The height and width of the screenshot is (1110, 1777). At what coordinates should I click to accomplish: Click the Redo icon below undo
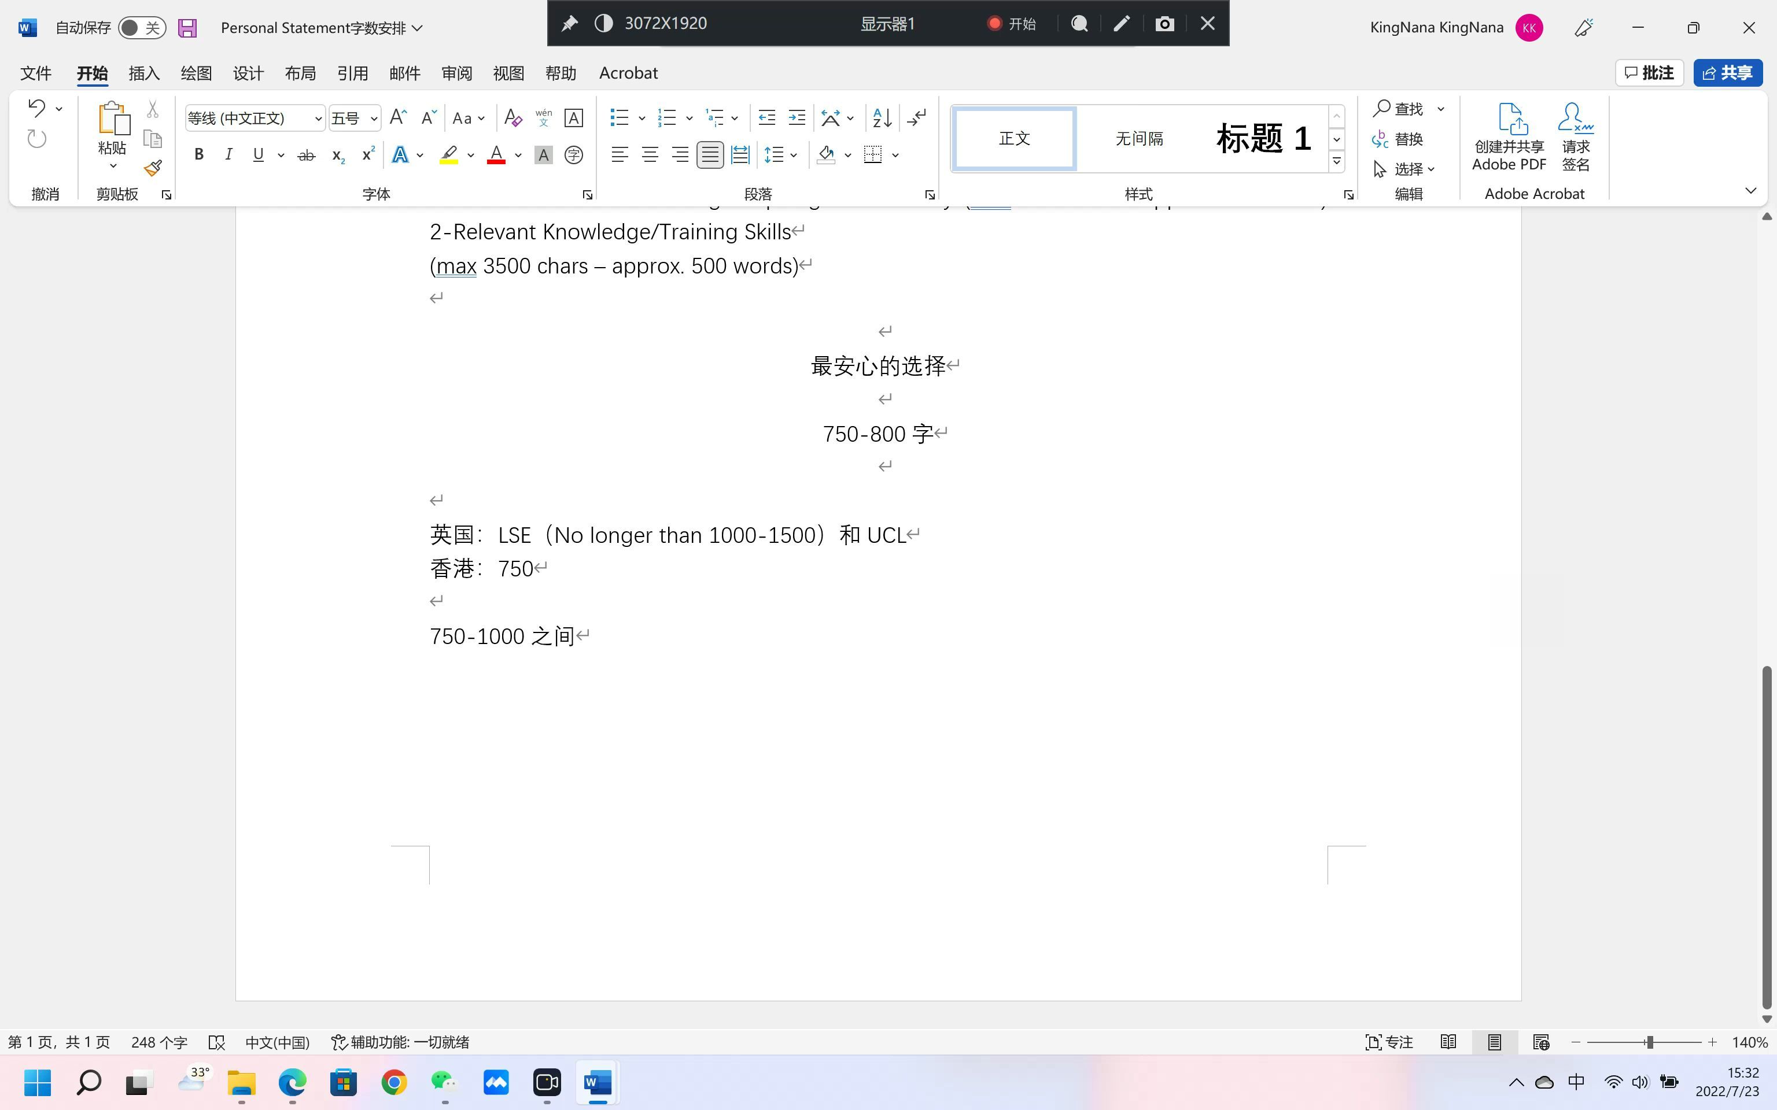pyautogui.click(x=36, y=139)
